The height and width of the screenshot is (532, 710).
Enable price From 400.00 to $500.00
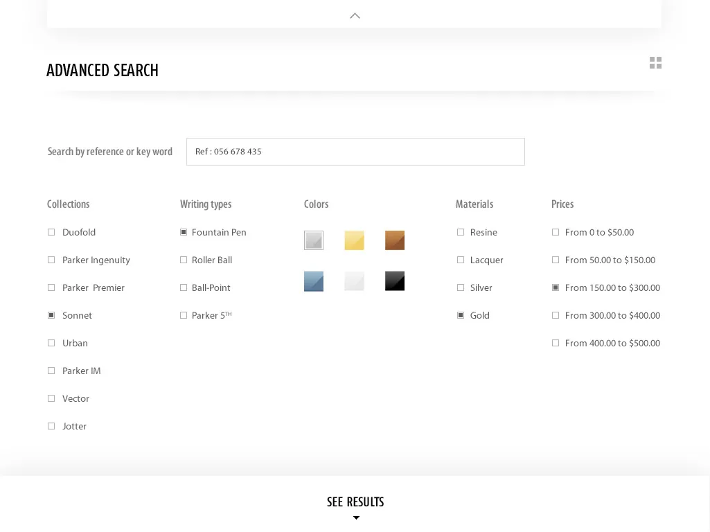click(556, 343)
